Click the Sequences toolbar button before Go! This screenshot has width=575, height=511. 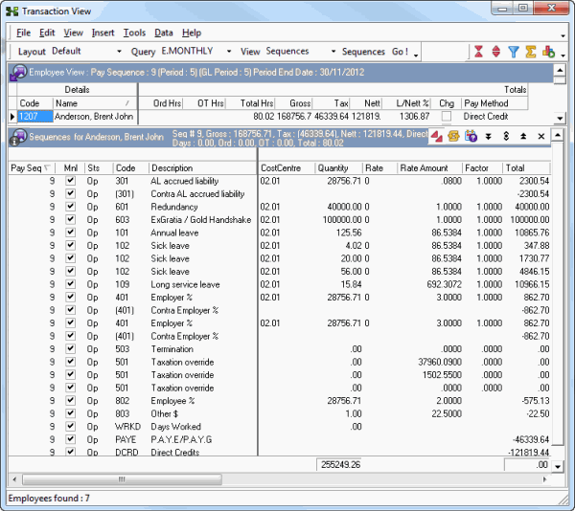pyautogui.click(x=363, y=52)
